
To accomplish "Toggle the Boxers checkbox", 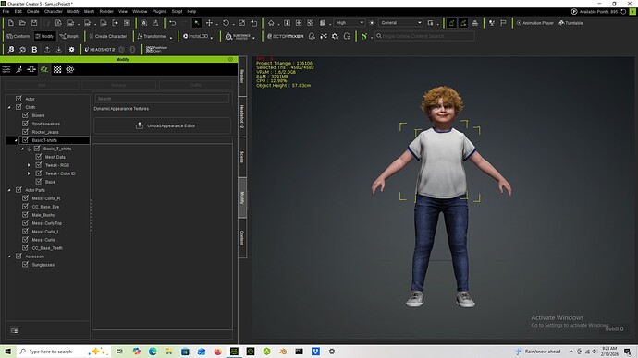I will tap(25, 115).
